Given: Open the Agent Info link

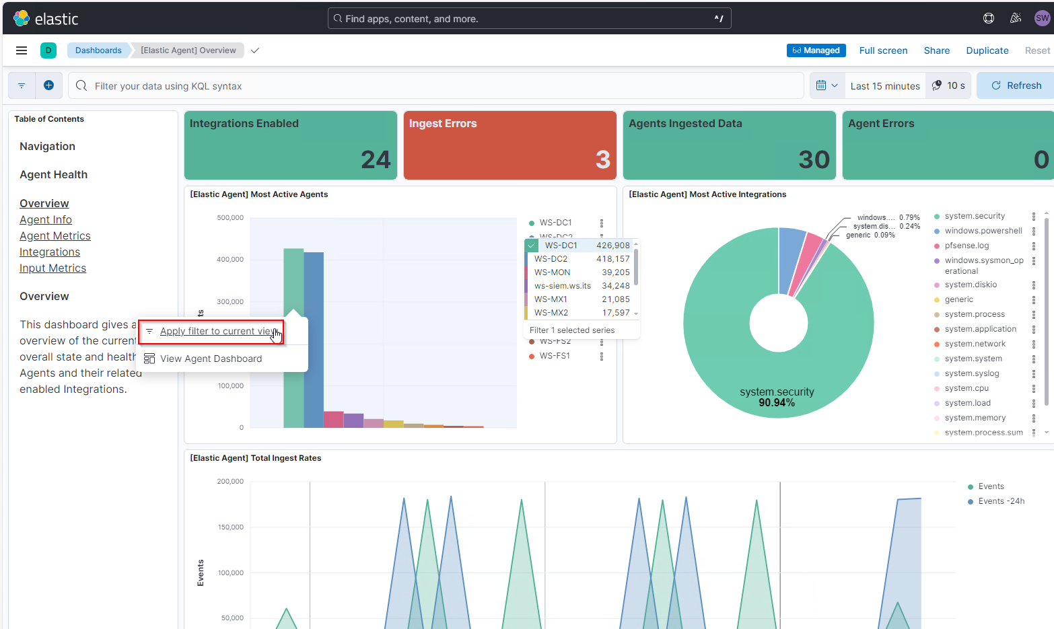Looking at the screenshot, I should click(46, 220).
